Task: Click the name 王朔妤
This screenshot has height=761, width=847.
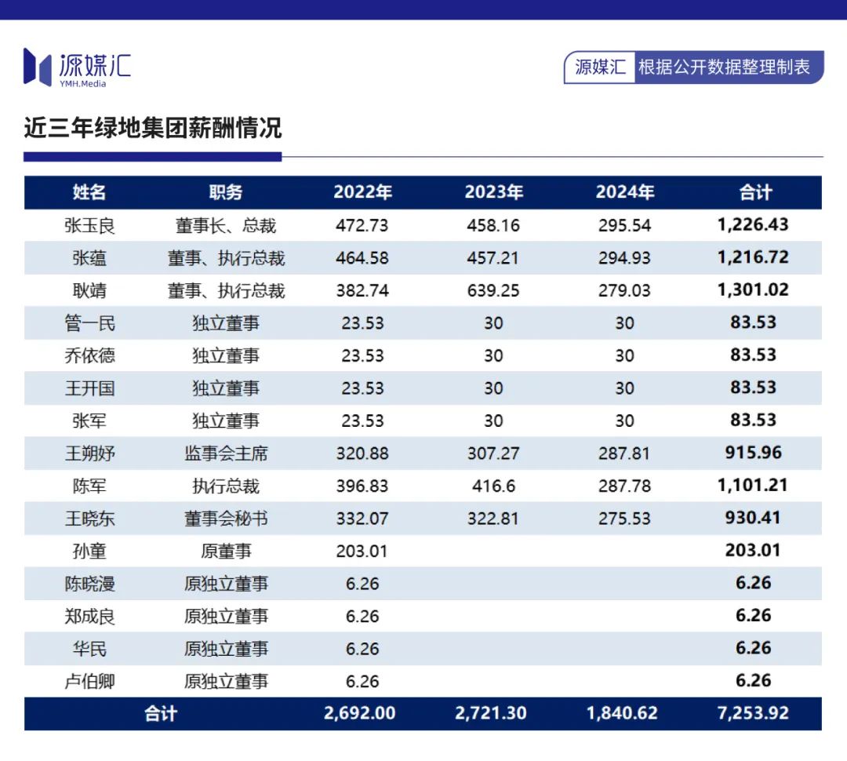Action: 89,453
